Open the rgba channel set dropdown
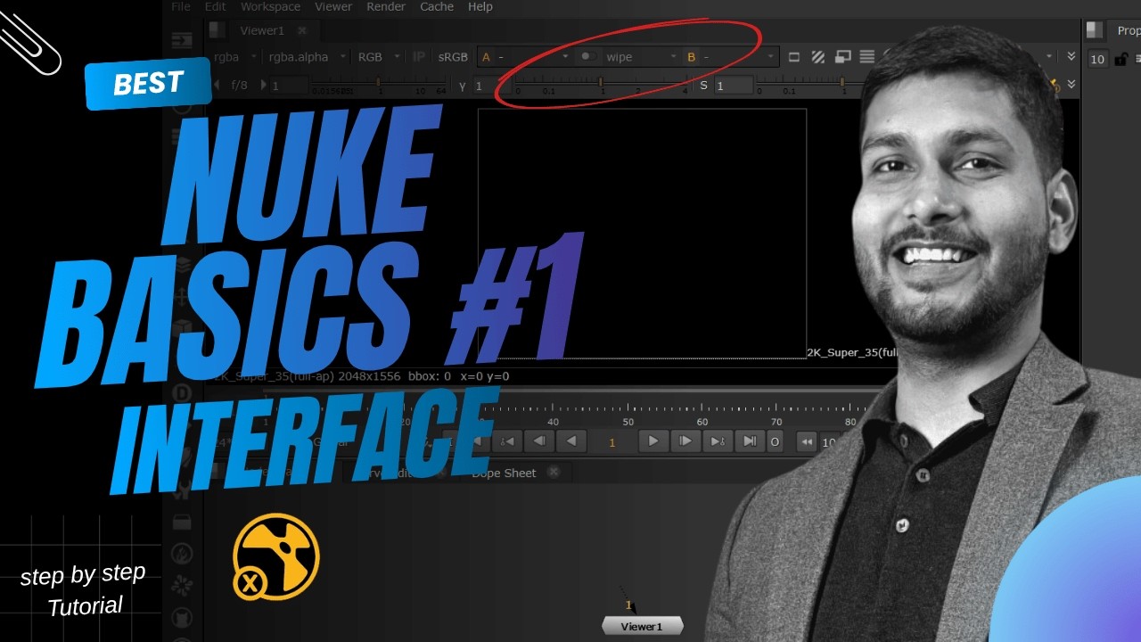 234,57
